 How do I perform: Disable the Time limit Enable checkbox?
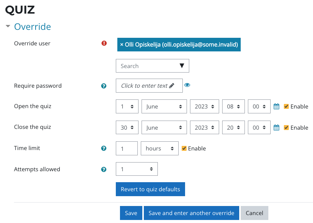click(184, 149)
